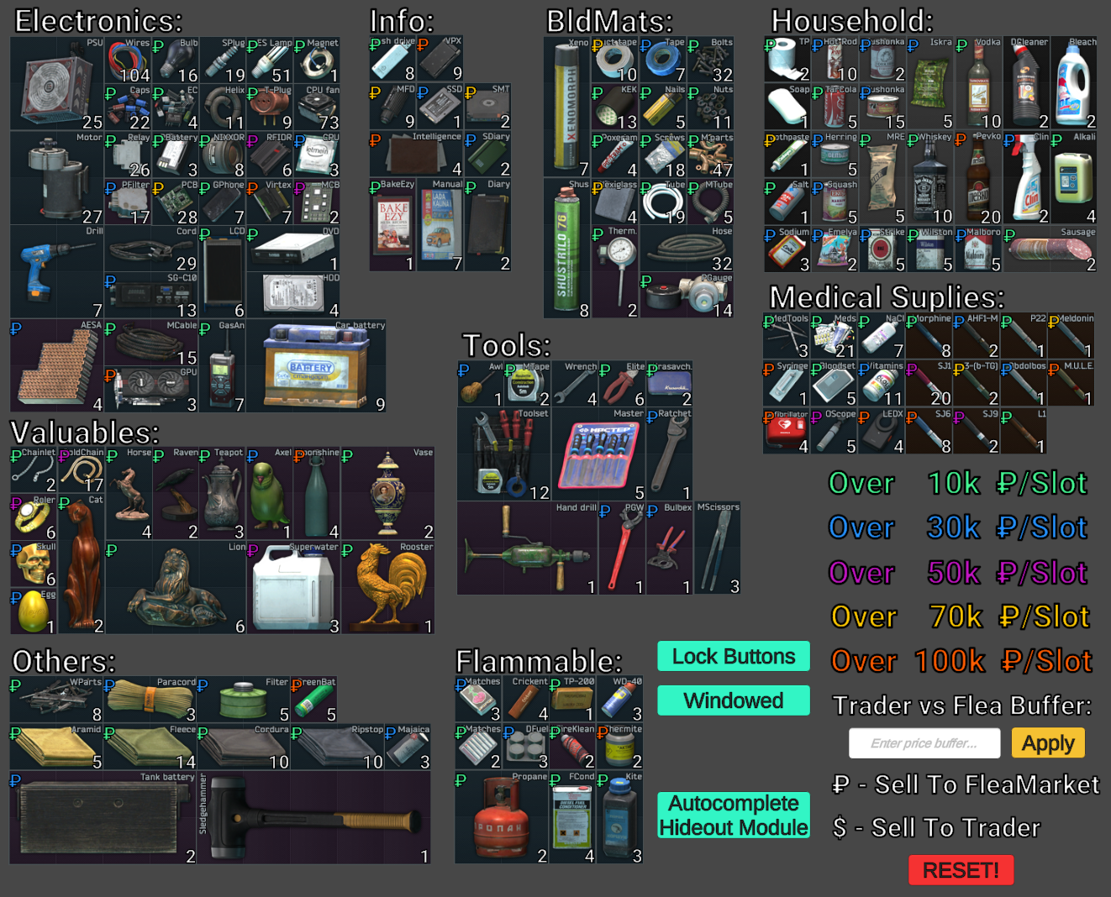This screenshot has width=1111, height=897.
Task: Click the 'Over 100k ₽/Slot' legend text
Action: tap(961, 661)
